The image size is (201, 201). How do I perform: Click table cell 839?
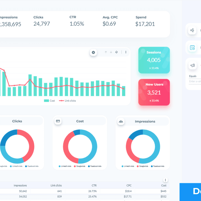60,196
